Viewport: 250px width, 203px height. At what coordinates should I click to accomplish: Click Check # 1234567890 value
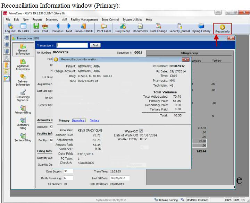[86, 163]
